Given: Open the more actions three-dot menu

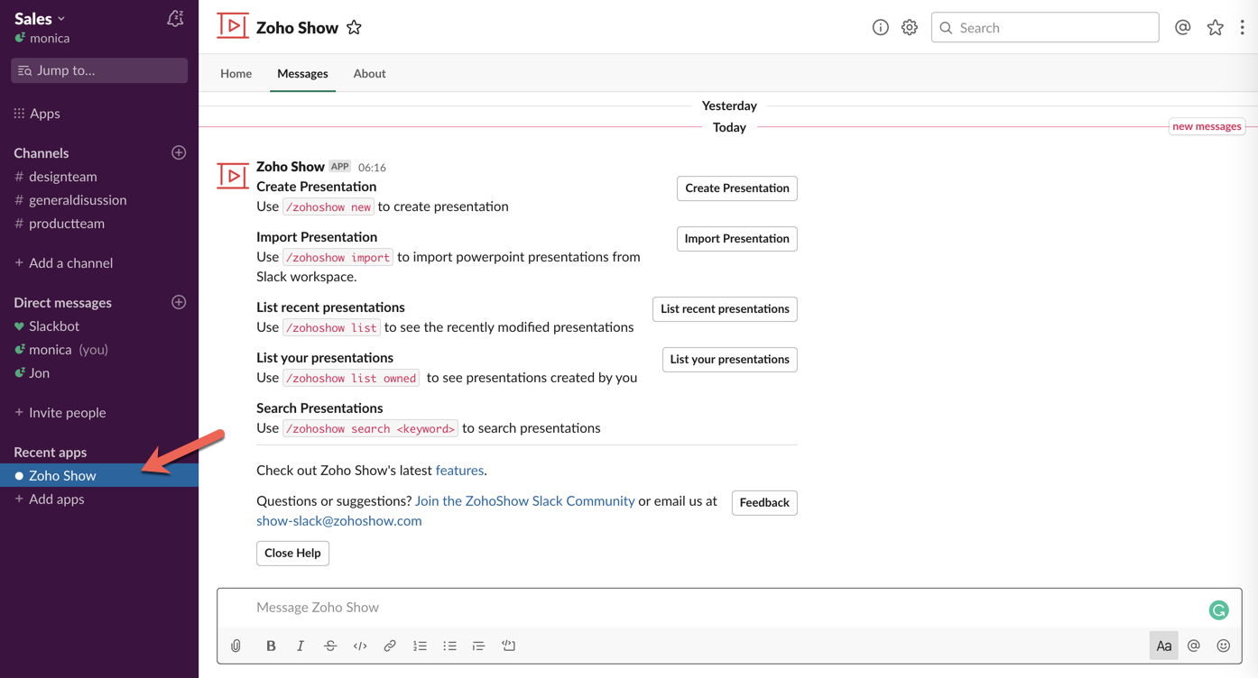Looking at the screenshot, I should 1242,28.
